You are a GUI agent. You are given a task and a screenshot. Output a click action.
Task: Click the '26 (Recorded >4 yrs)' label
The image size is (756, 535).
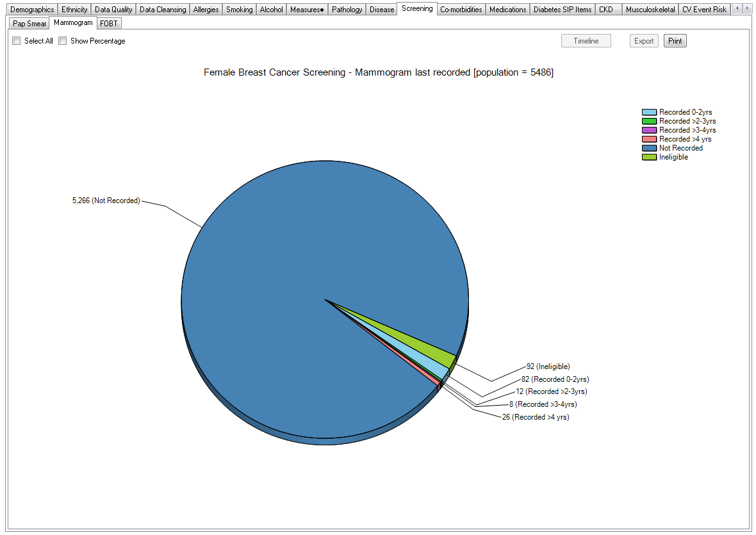536,417
